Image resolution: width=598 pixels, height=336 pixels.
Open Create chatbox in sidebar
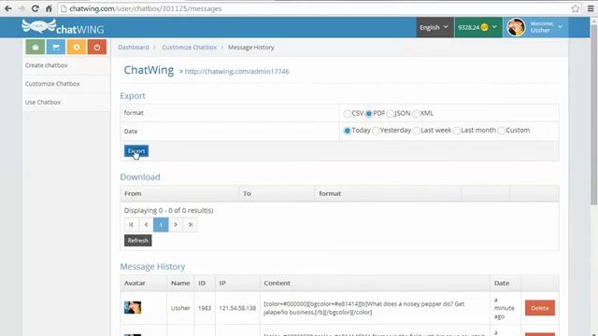[x=46, y=65]
